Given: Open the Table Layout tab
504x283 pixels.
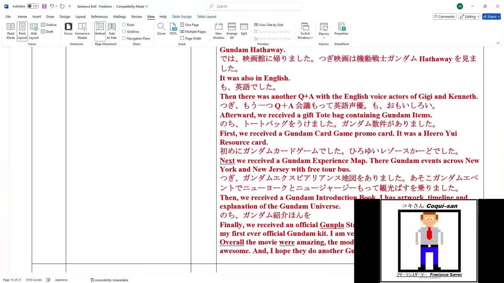Looking at the screenshot, I should (207, 17).
